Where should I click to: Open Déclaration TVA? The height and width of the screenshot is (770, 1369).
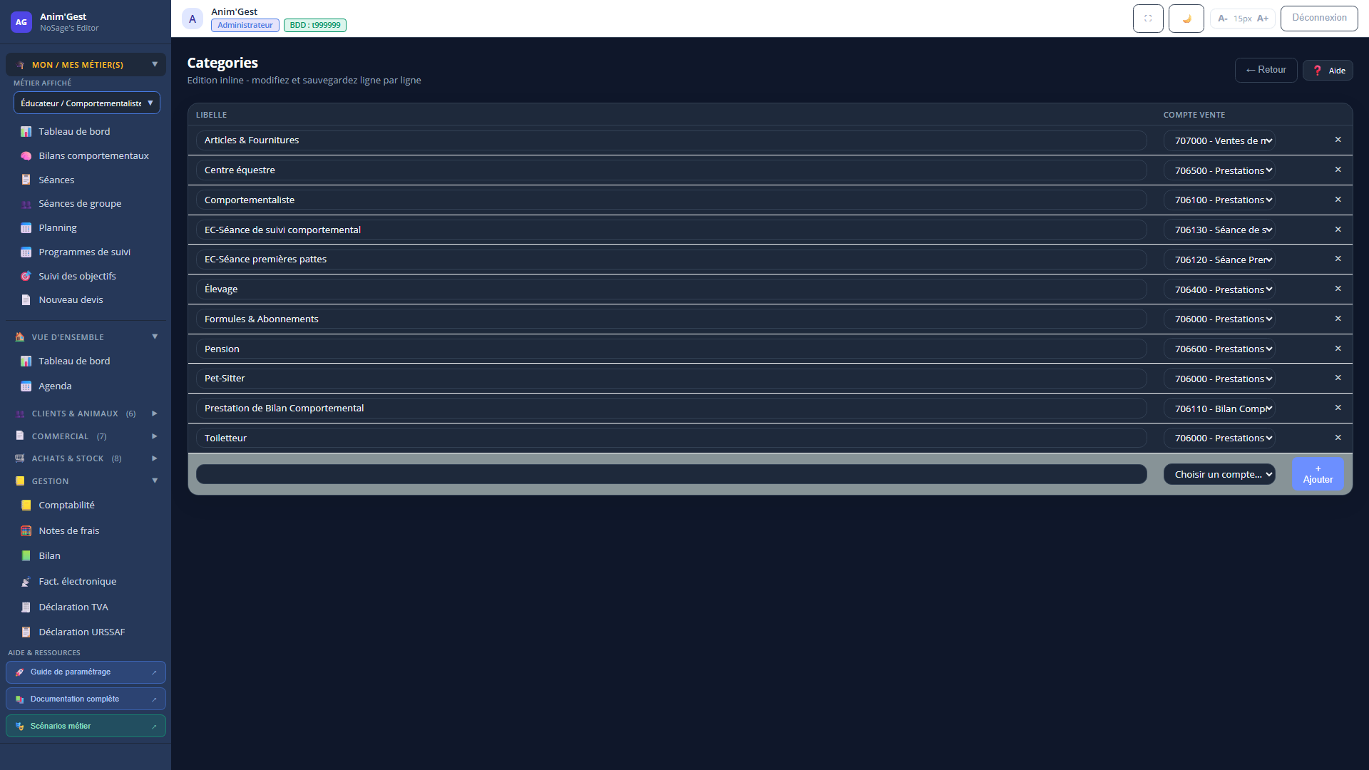tap(86, 607)
